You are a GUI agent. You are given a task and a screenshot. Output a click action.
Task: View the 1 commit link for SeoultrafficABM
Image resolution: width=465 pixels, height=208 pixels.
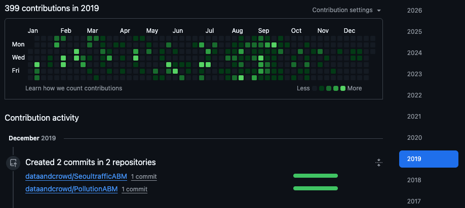144,177
